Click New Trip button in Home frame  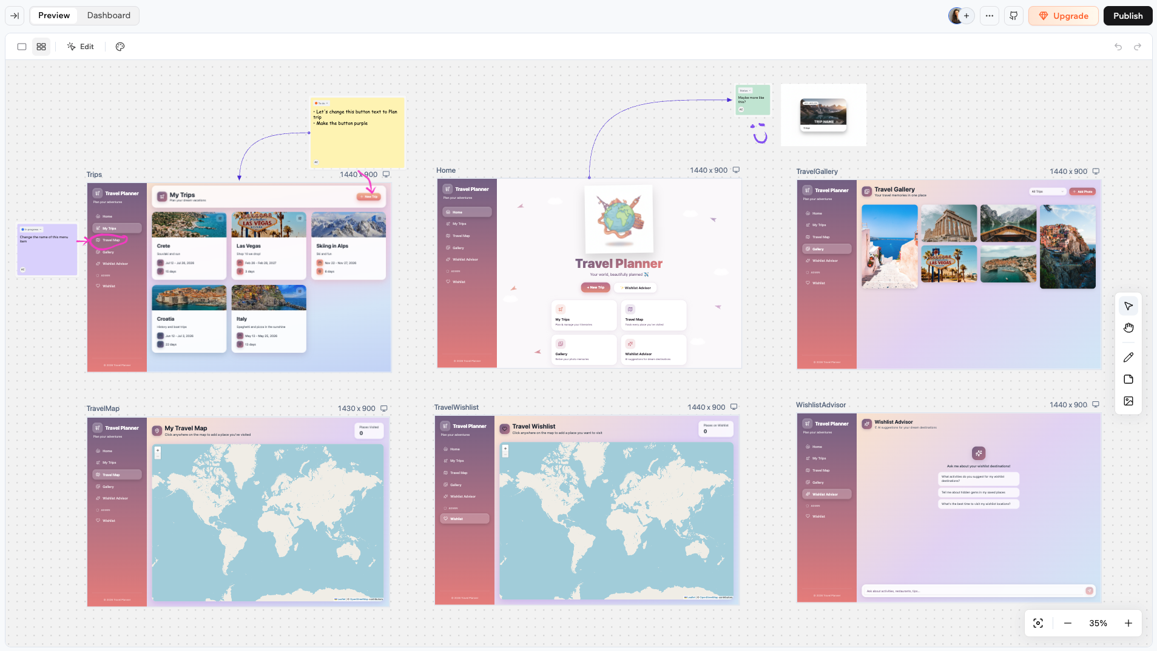[596, 287]
